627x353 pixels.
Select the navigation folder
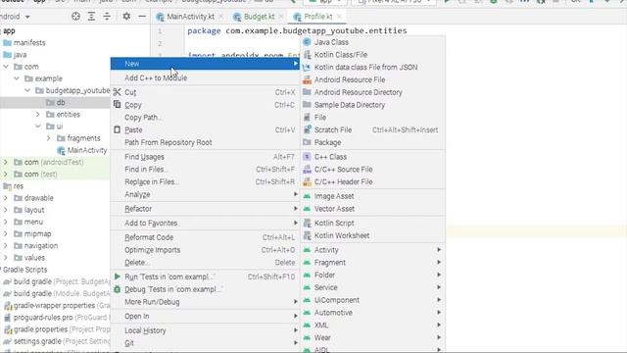coord(41,246)
